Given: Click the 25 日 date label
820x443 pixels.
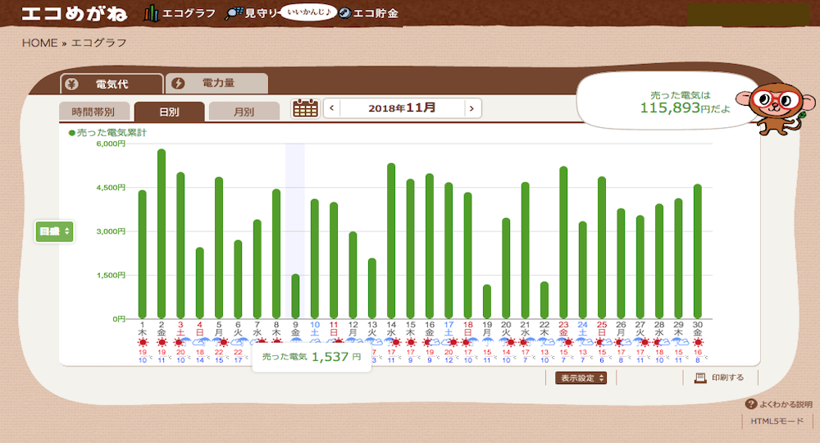Looking at the screenshot, I should 602,328.
